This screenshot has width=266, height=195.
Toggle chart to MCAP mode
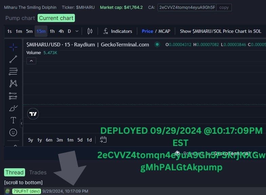click(164, 31)
